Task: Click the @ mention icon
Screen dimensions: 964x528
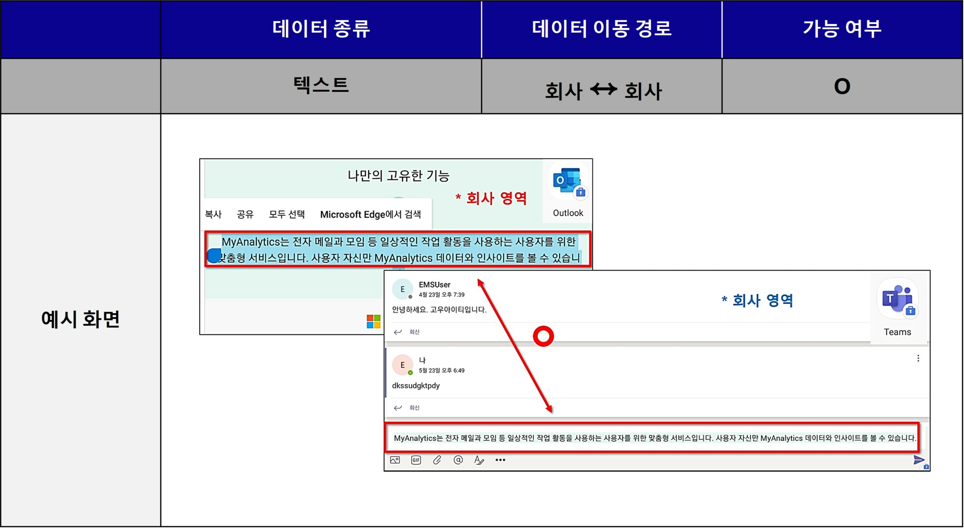Action: (x=458, y=460)
